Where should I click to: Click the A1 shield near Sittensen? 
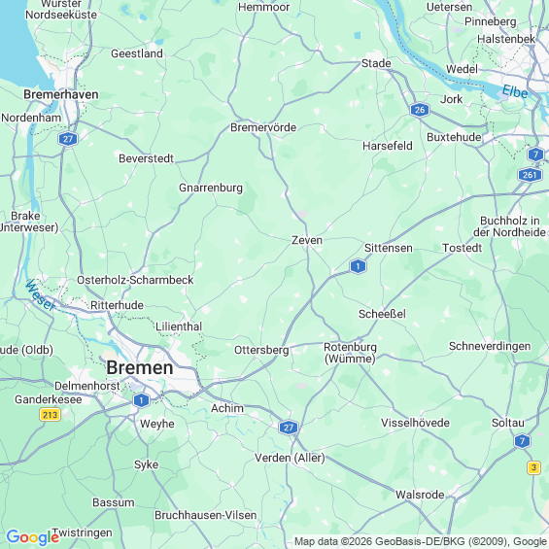(358, 266)
